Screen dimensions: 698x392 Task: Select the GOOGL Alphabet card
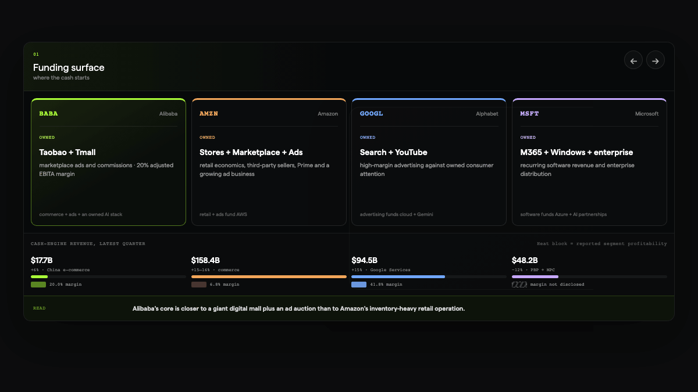tap(429, 162)
